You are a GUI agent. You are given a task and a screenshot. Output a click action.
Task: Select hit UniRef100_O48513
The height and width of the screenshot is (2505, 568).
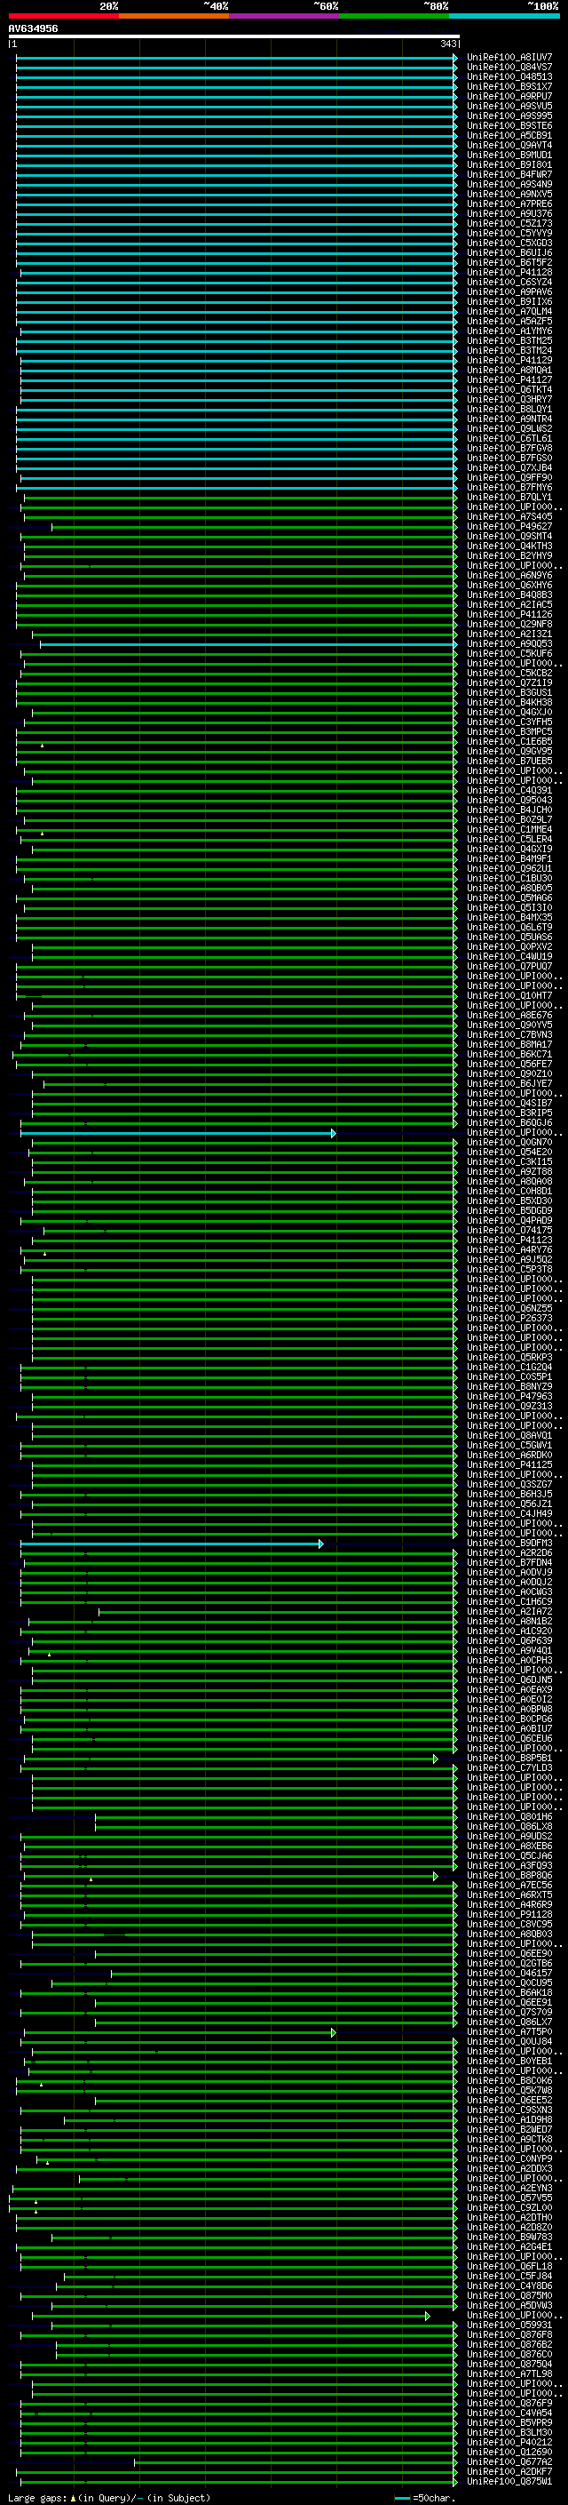point(509,76)
